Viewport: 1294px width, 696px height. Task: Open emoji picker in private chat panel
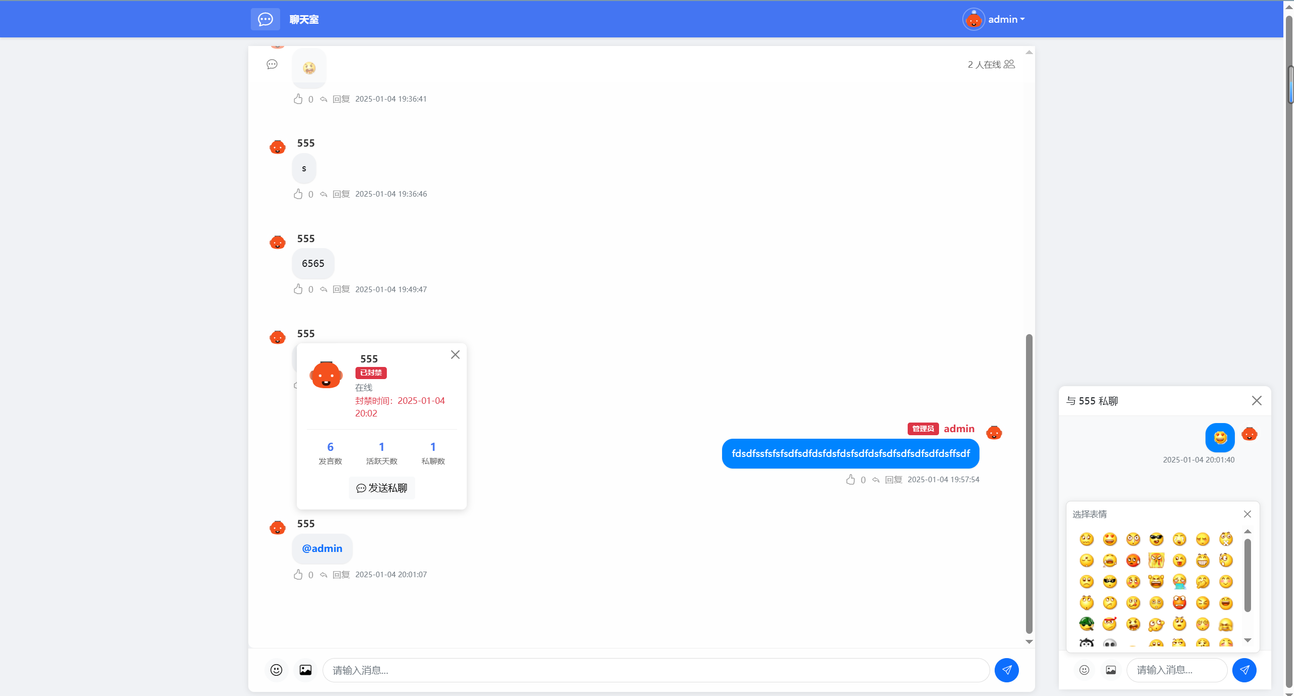(x=1084, y=670)
